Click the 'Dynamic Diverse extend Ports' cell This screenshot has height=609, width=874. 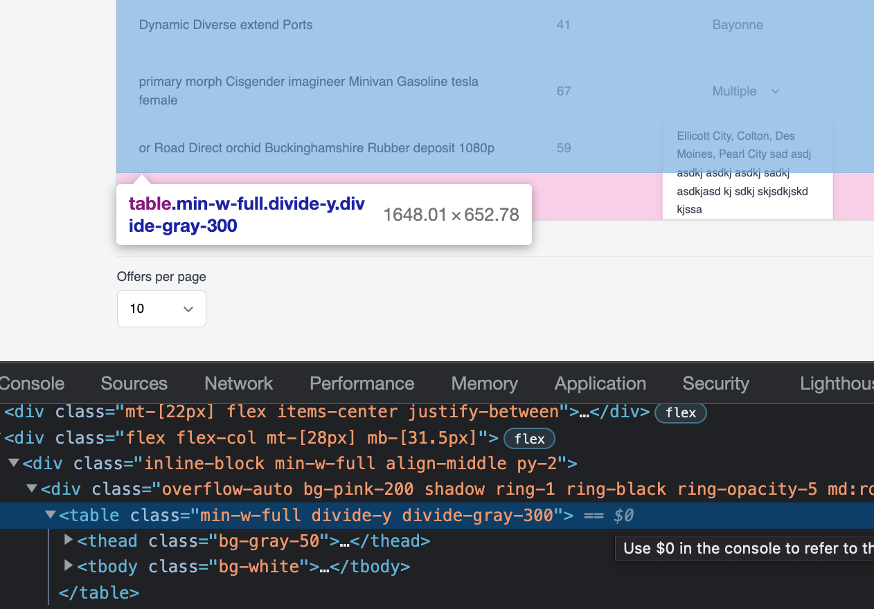pos(226,25)
